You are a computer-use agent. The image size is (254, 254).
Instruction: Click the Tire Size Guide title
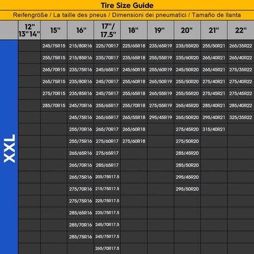pos(127,5)
